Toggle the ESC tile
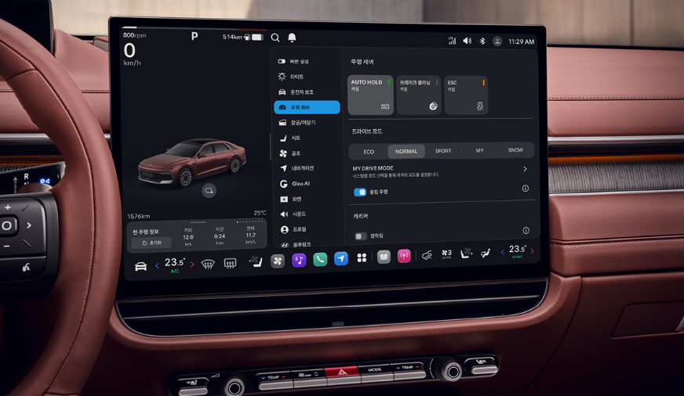 (466, 95)
